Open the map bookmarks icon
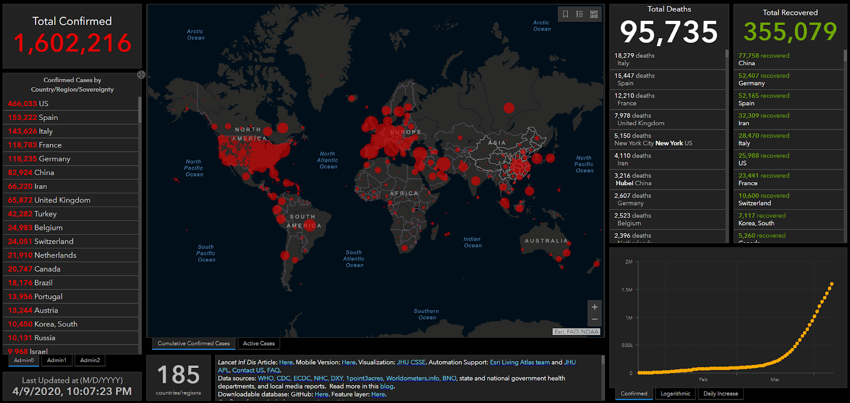 565,14
